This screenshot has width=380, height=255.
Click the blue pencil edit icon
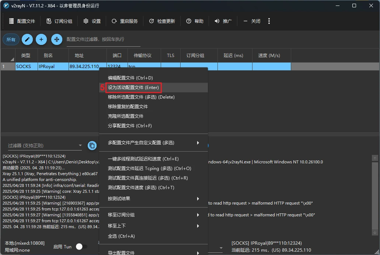(27, 39)
